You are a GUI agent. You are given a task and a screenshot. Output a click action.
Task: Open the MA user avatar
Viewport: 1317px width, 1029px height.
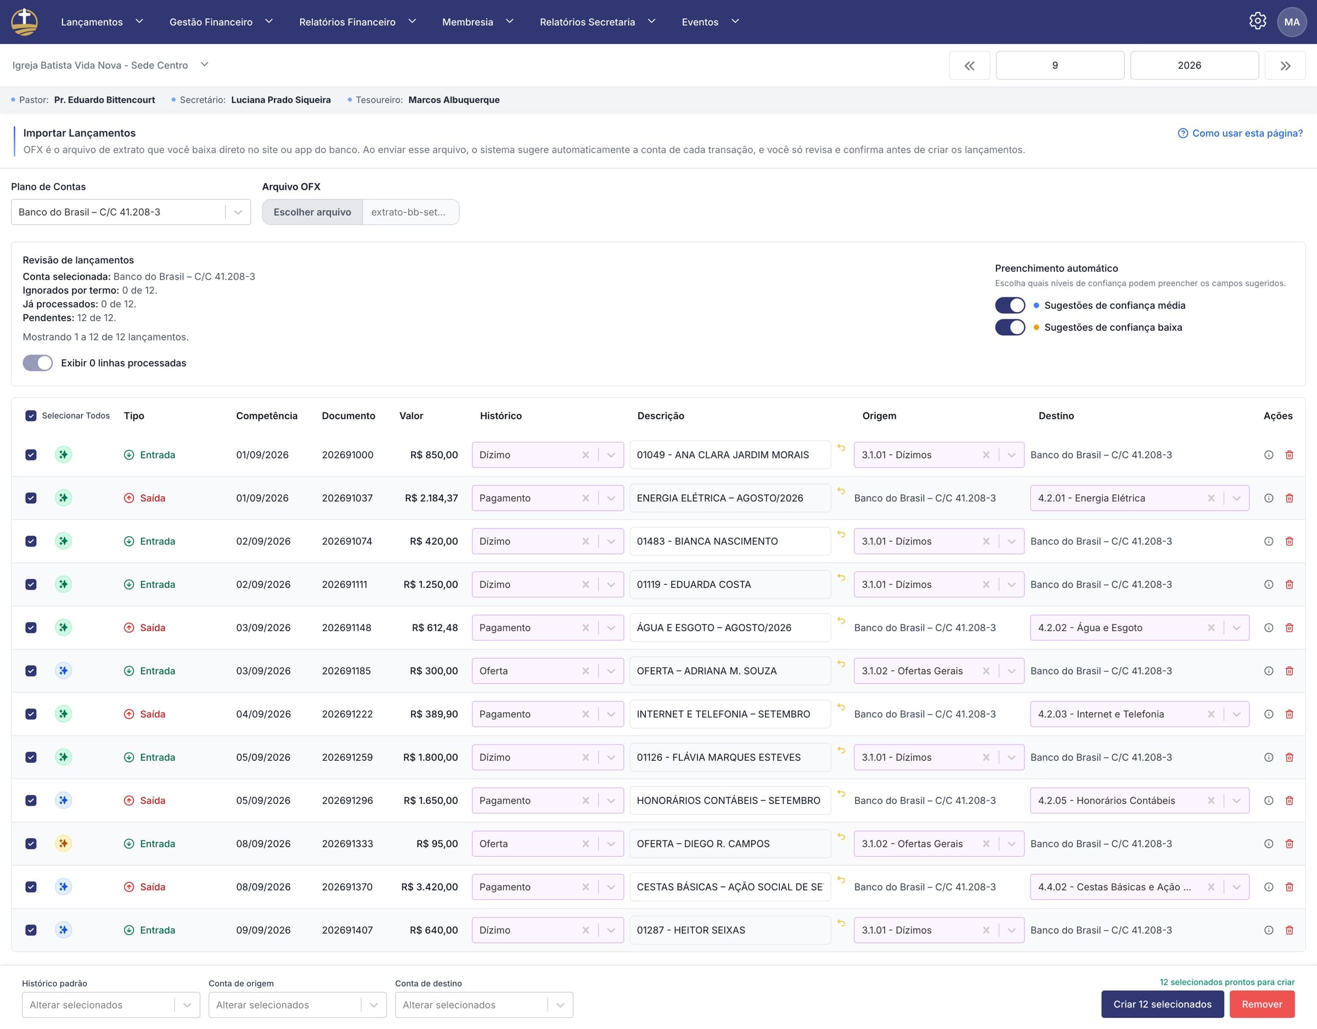pos(1292,22)
